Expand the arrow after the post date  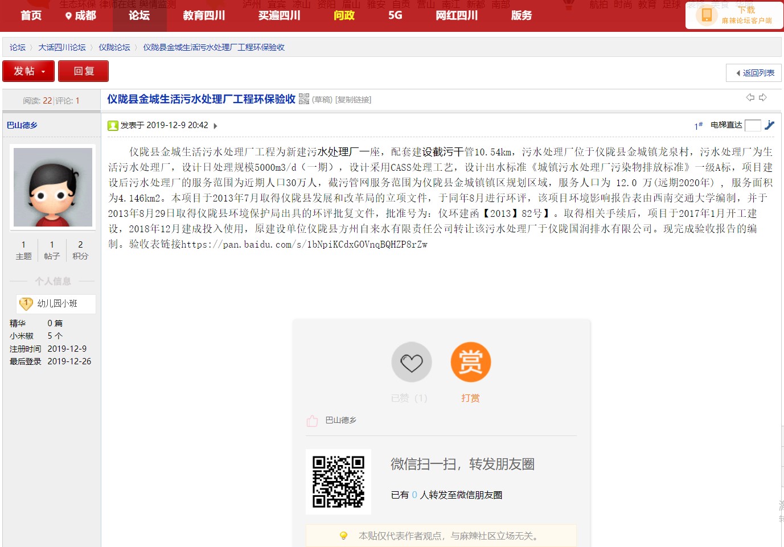(x=215, y=126)
